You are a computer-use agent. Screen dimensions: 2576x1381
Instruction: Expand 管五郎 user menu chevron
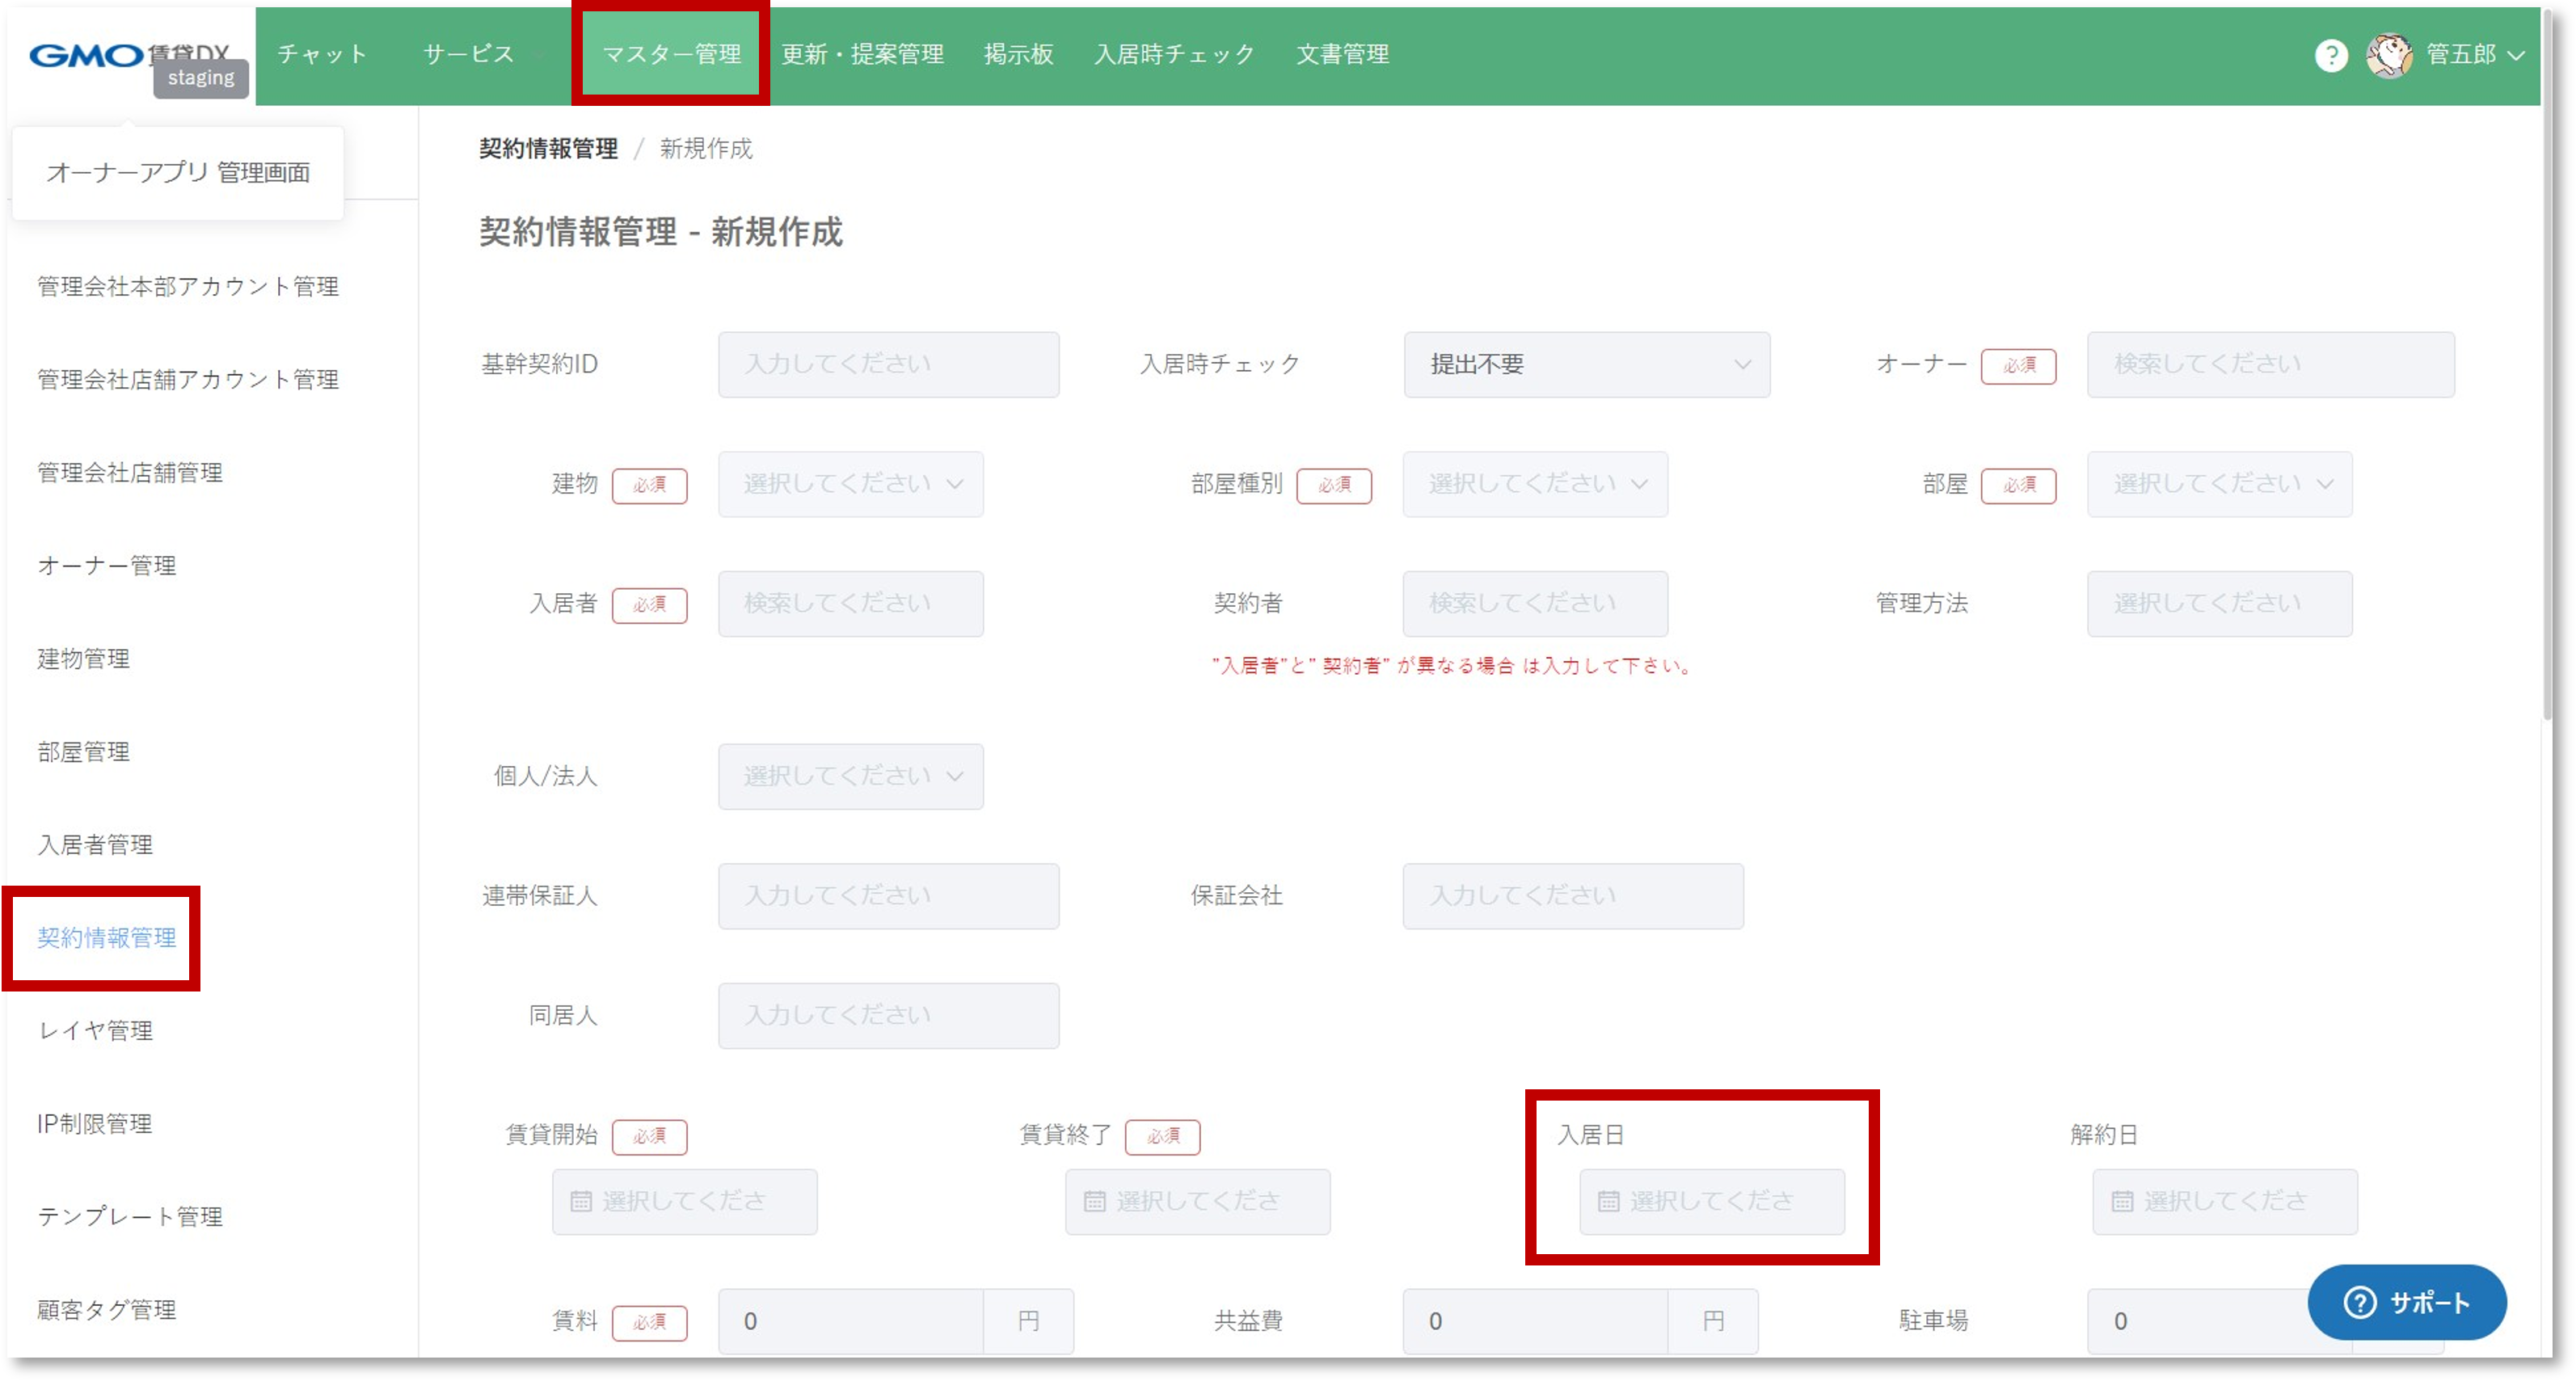point(2516,56)
